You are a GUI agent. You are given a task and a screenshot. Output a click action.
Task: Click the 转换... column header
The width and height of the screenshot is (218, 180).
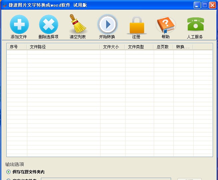pos(183,47)
